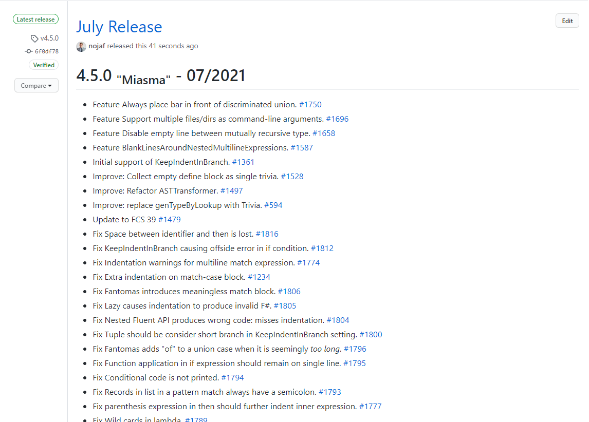The width and height of the screenshot is (589, 422).
Task: Open issue #1750 link
Action: pos(310,105)
